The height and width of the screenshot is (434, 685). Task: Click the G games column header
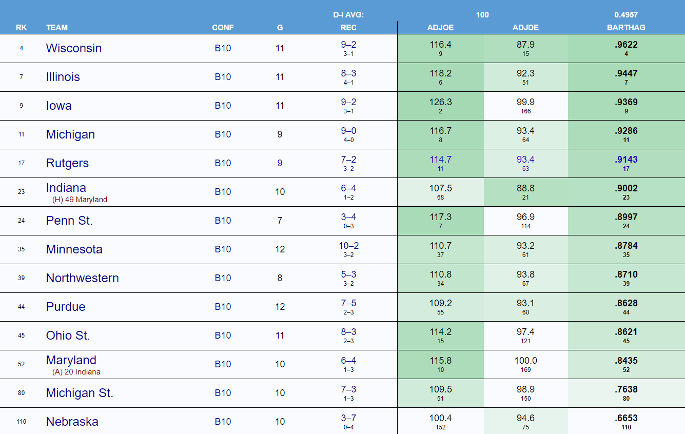point(280,28)
